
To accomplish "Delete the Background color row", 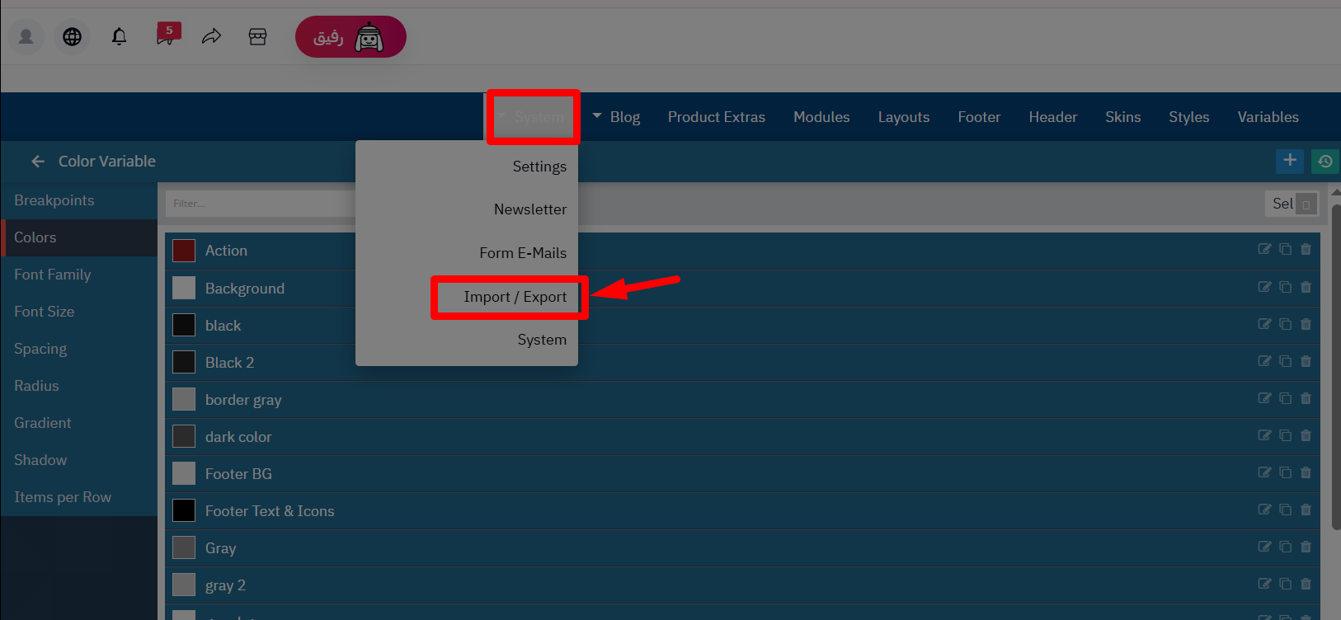I will 1306,287.
